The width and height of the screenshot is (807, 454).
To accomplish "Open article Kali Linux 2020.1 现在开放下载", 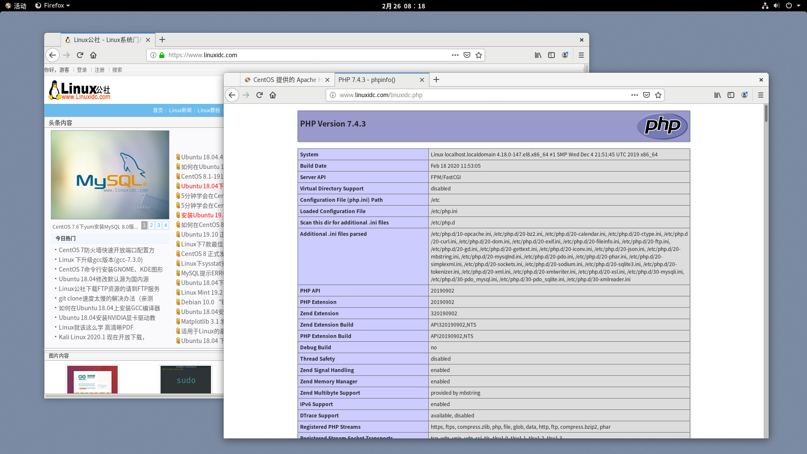I will click(x=102, y=337).
